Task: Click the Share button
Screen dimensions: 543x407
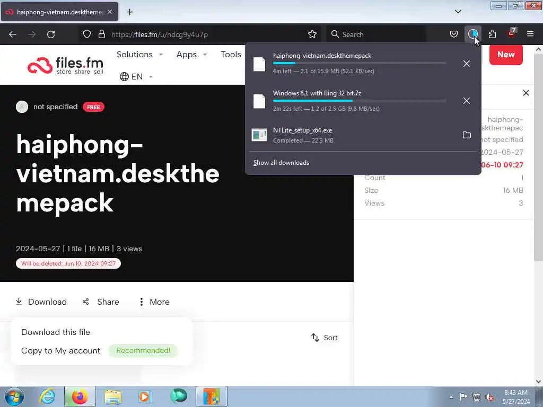Action: (x=101, y=302)
